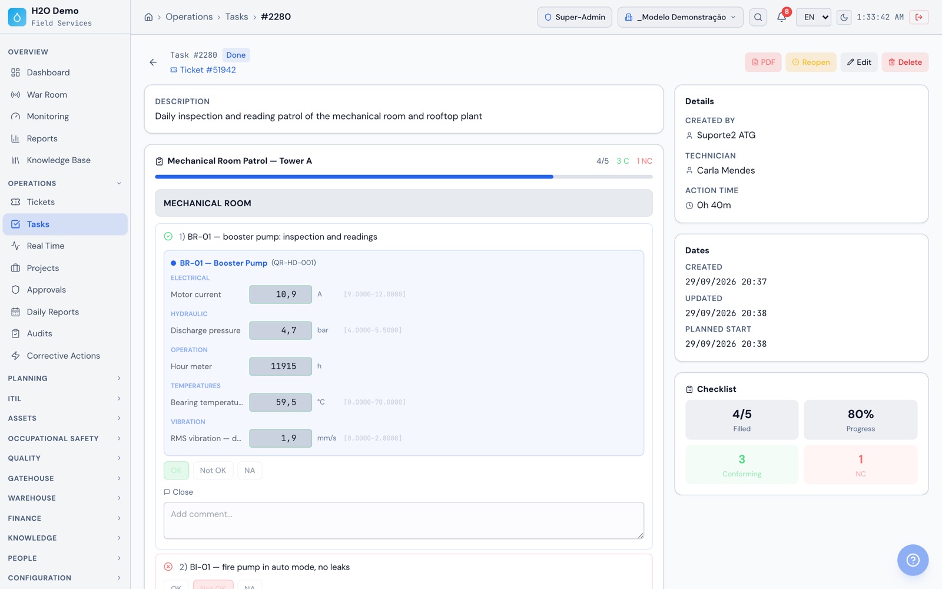The width and height of the screenshot is (942, 589).
Task: Click the checklist clipboard icon beside Mechanical Room Patrol
Action: 159,161
